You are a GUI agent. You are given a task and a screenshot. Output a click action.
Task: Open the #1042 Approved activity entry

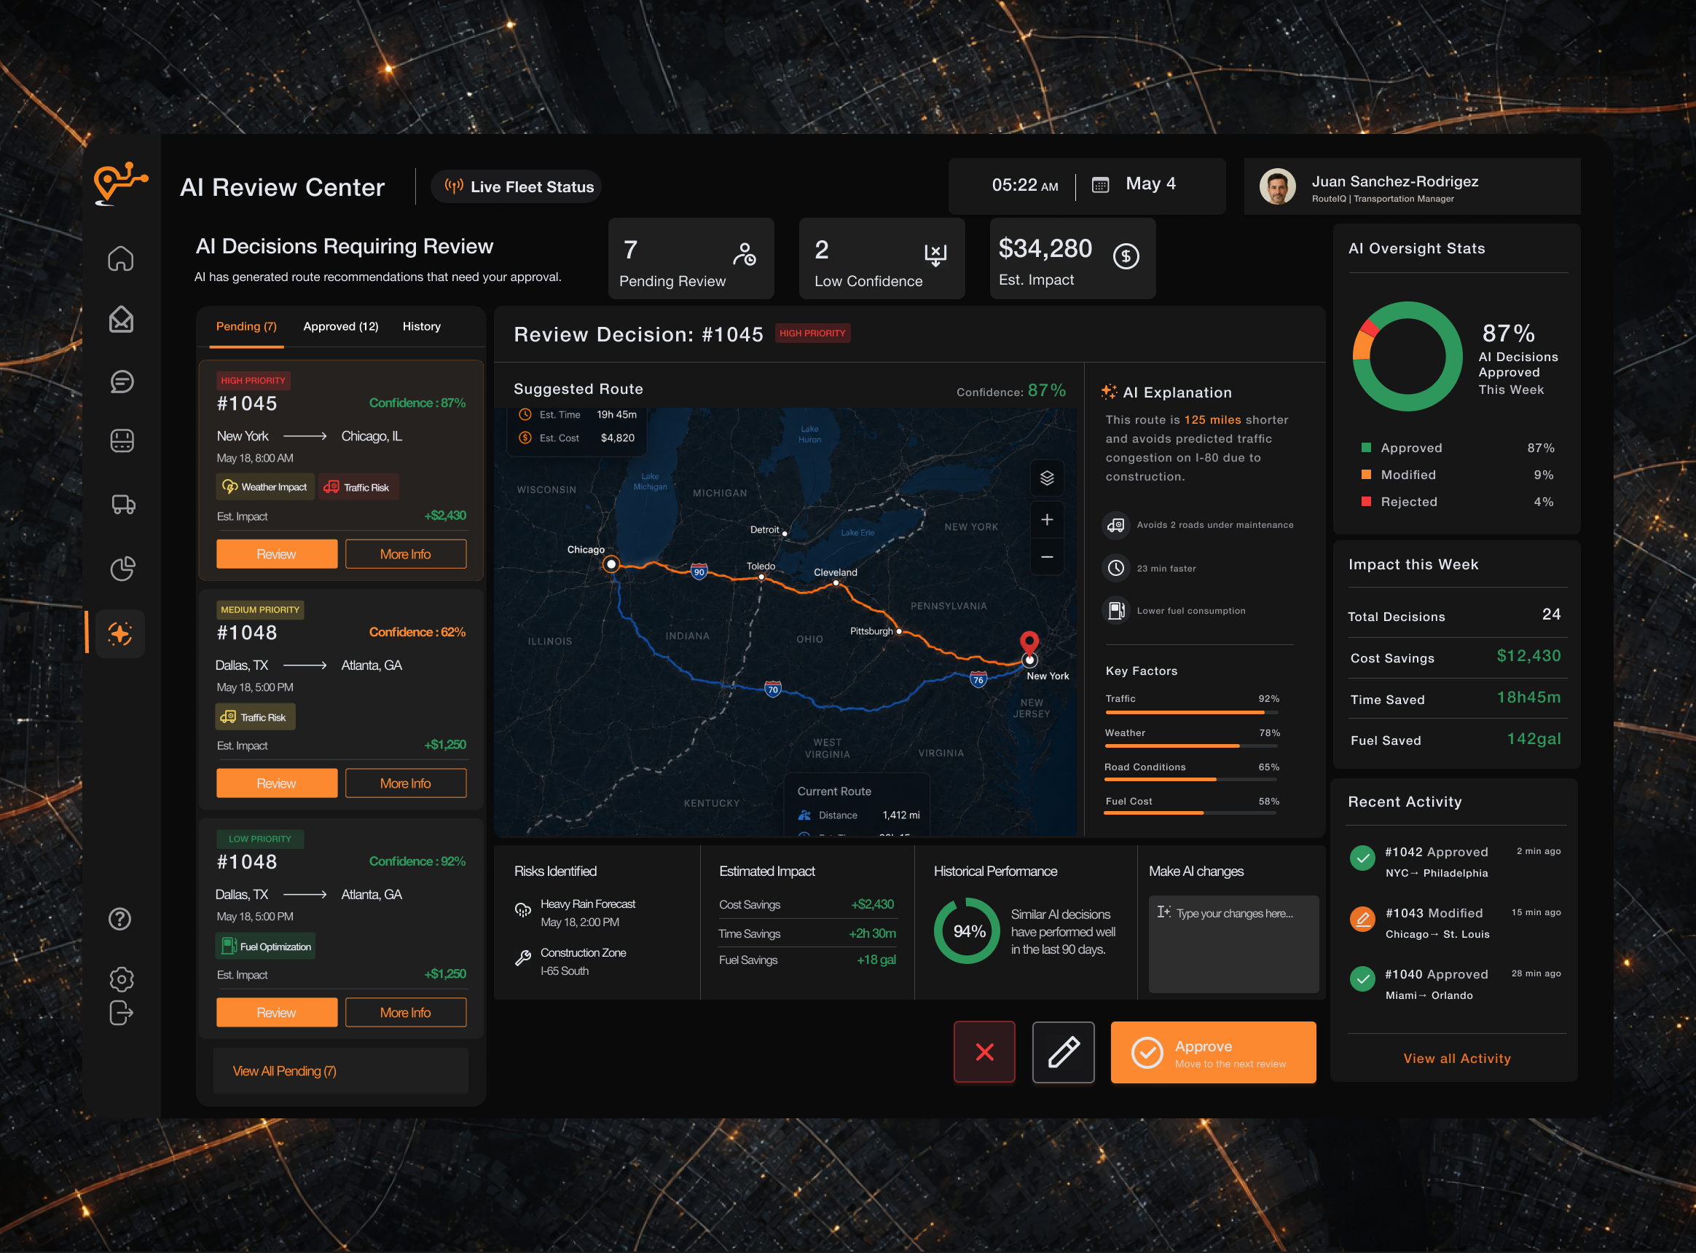click(x=1456, y=861)
